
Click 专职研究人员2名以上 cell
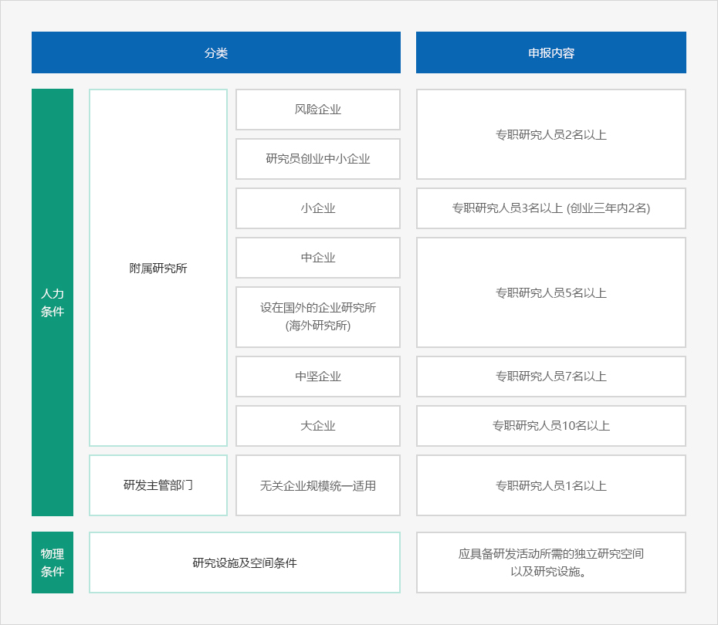click(x=551, y=134)
